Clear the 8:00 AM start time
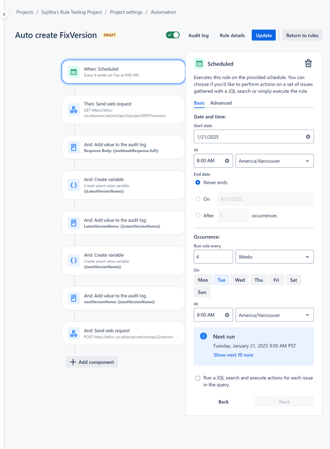 (227, 160)
